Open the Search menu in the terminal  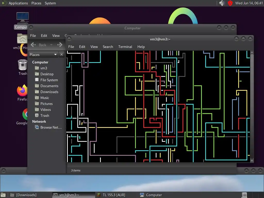click(x=108, y=47)
